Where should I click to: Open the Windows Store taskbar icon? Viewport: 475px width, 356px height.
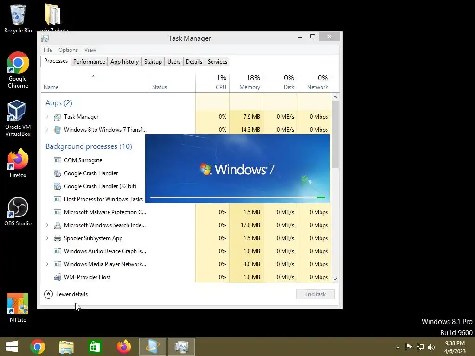point(95,347)
